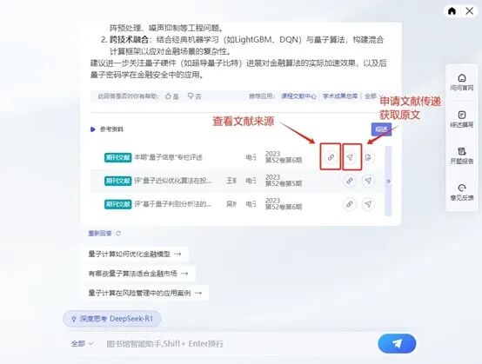Click the document file icon in the first reference row

pyautogui.click(x=368, y=157)
